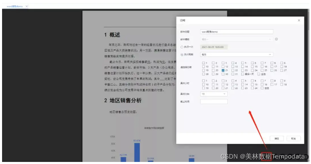
Task: Uncheck day 21 in the date grid
Action: [223, 70]
